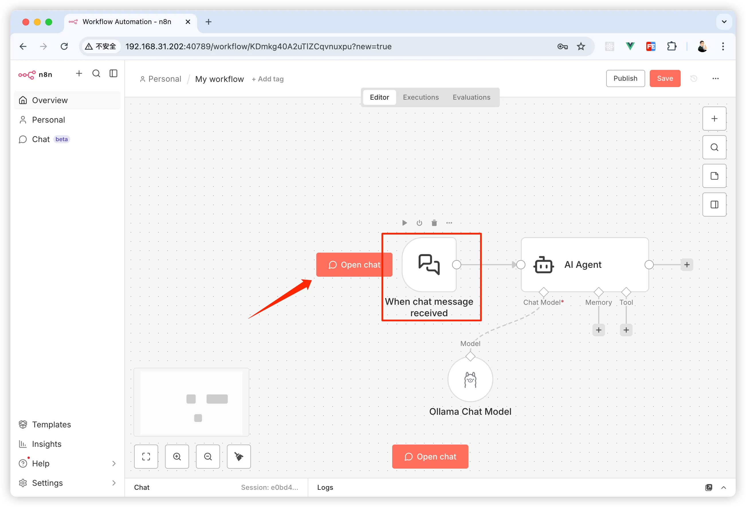Click the Logs panel header
The height and width of the screenshot is (507, 746).
325,488
